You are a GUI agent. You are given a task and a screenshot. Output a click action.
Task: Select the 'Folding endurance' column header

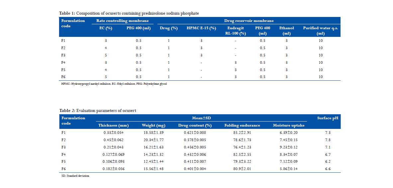242,126
